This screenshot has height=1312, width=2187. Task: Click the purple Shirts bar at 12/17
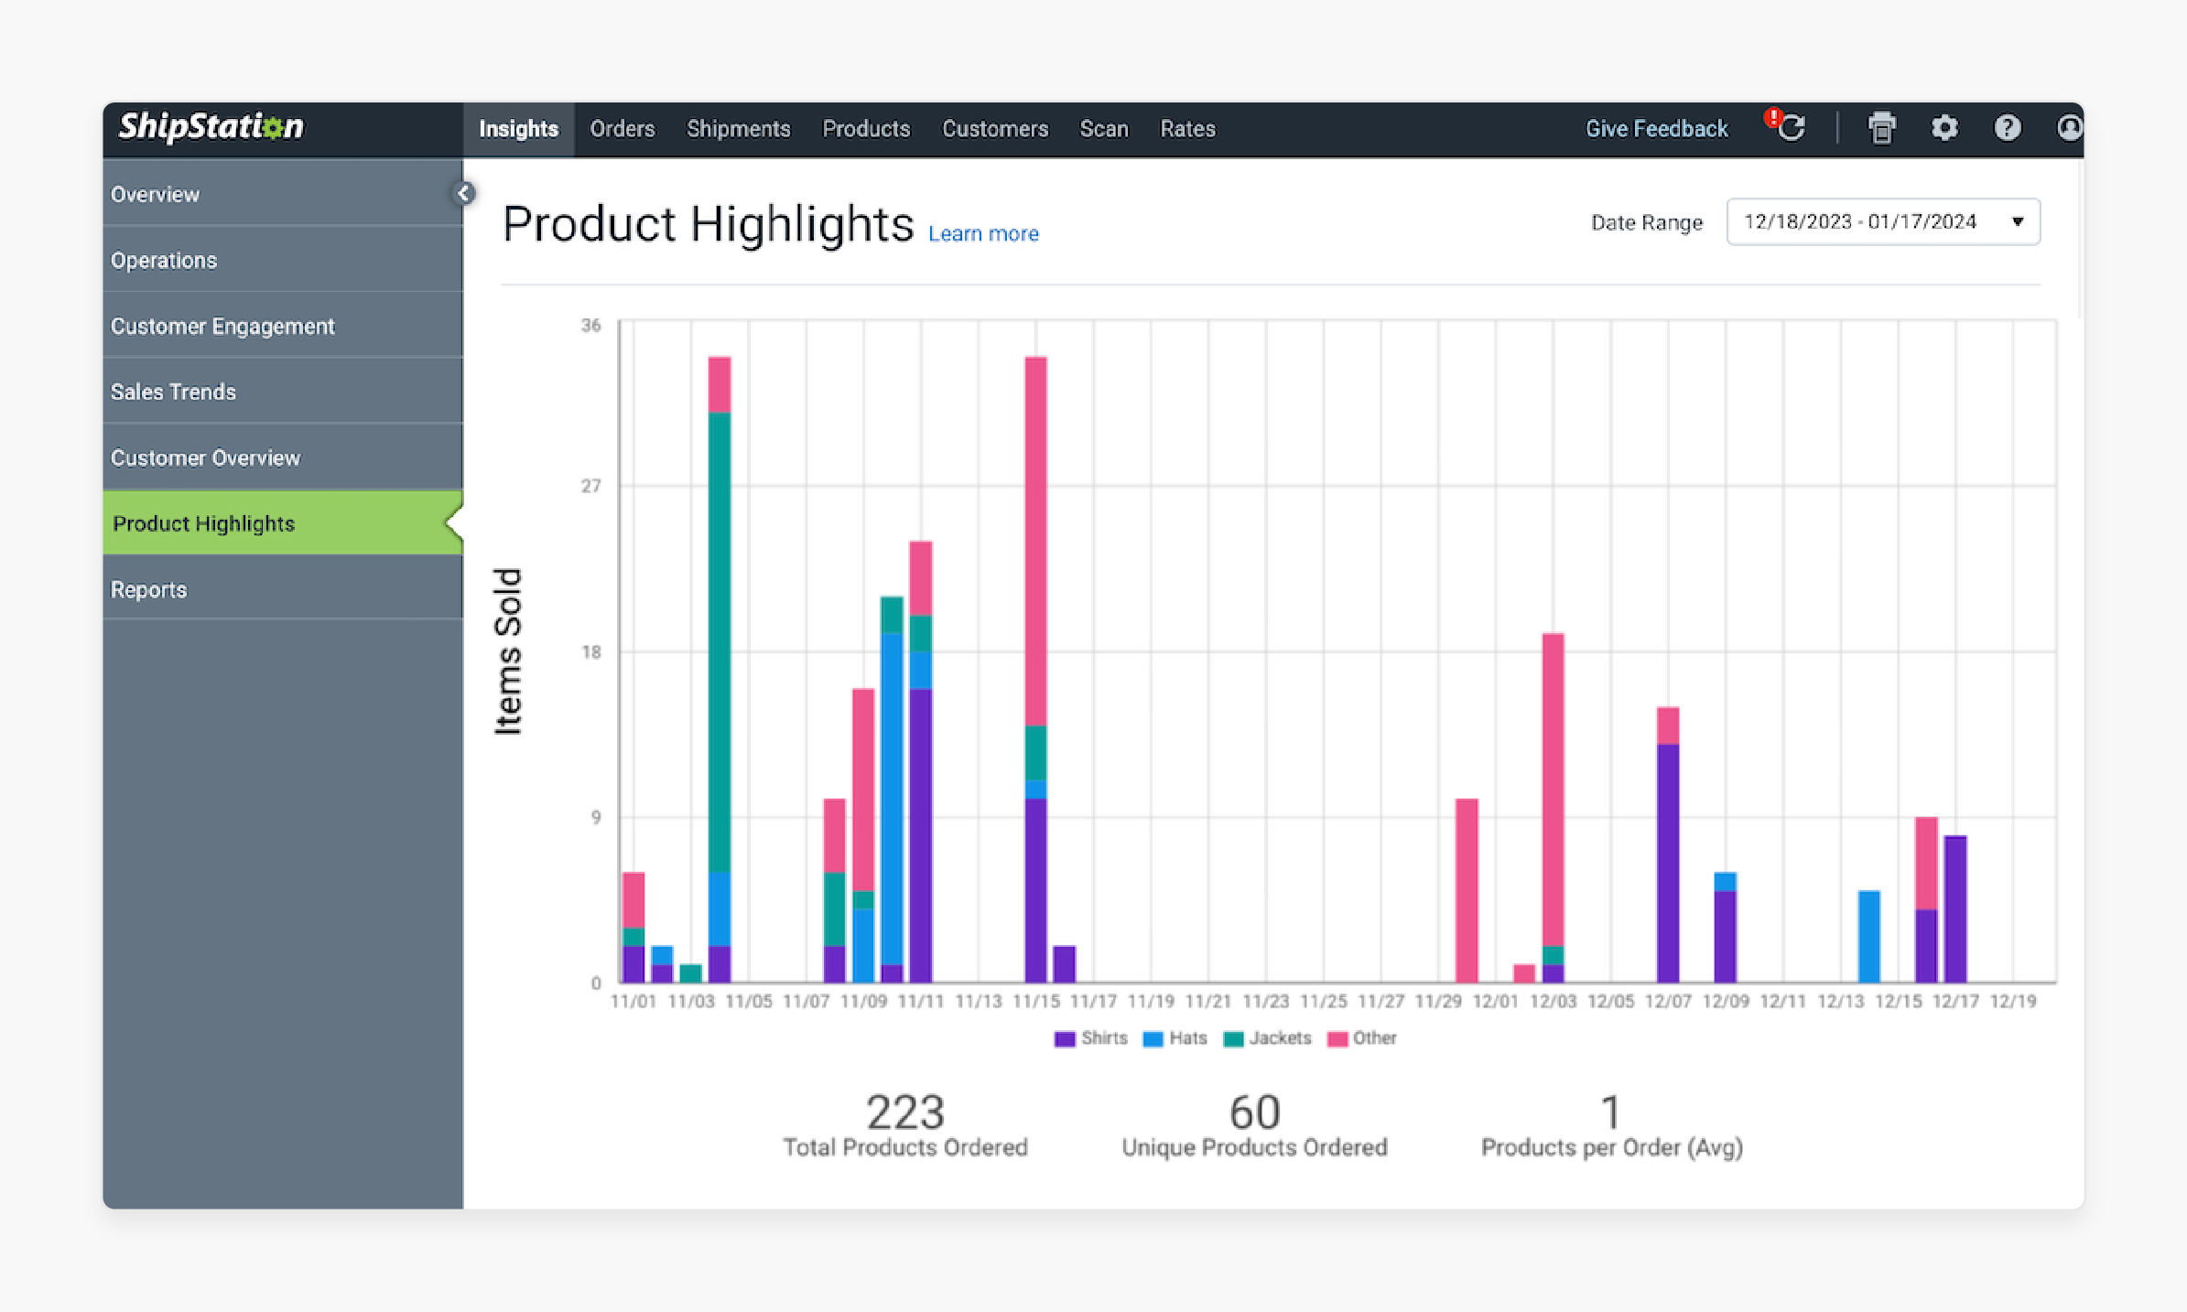[1955, 909]
